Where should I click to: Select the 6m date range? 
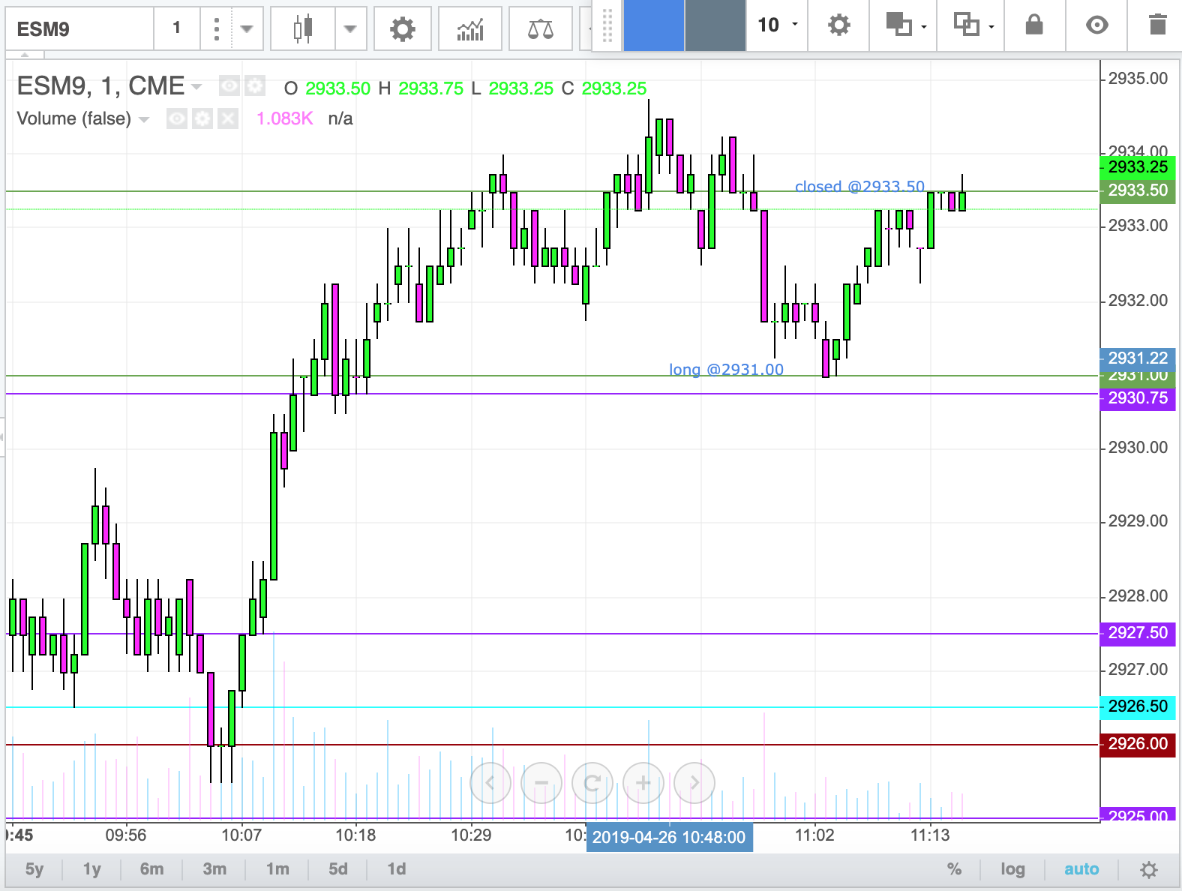151,869
